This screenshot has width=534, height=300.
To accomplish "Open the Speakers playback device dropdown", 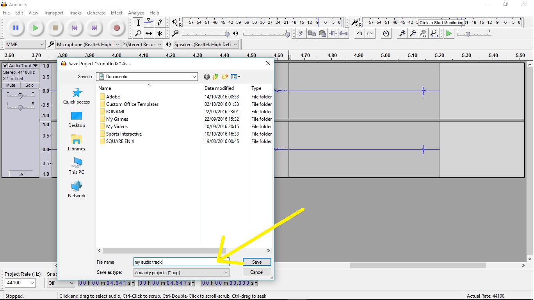I will pyautogui.click(x=206, y=45).
